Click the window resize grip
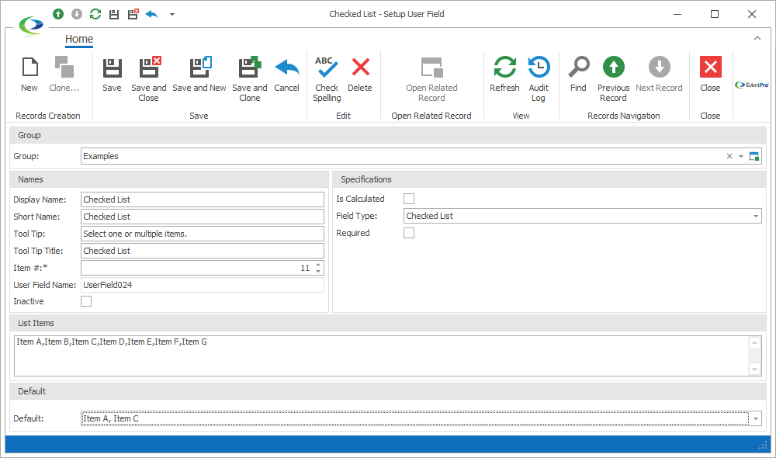Image resolution: width=776 pixels, height=458 pixels. (x=763, y=446)
